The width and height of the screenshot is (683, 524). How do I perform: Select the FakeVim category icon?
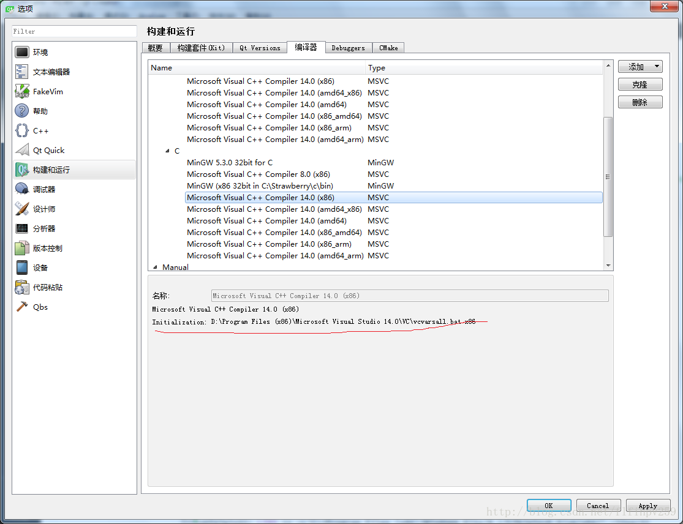22,91
